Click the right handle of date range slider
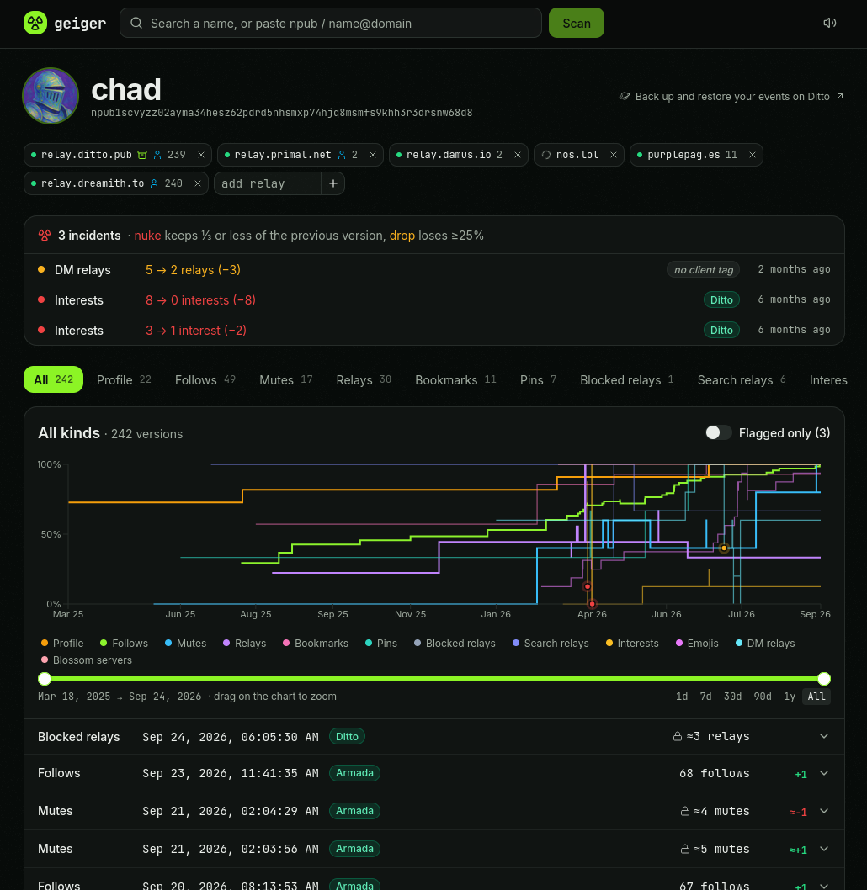This screenshot has height=890, width=867. point(824,679)
